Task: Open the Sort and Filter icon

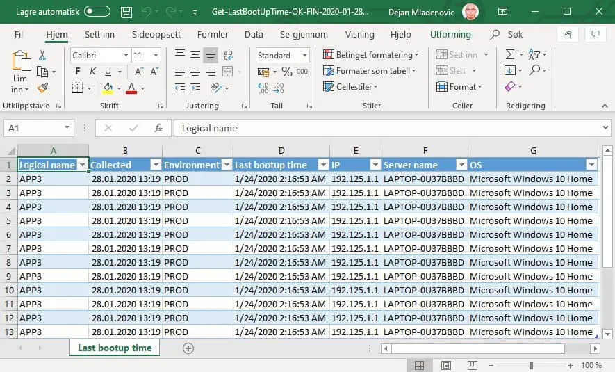Action: pyautogui.click(x=534, y=54)
